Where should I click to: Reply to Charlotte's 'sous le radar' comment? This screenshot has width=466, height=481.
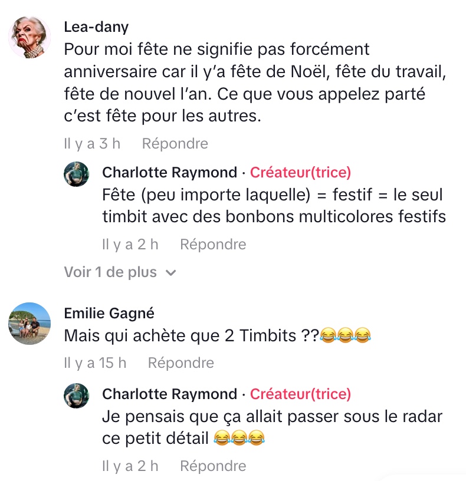click(x=212, y=466)
